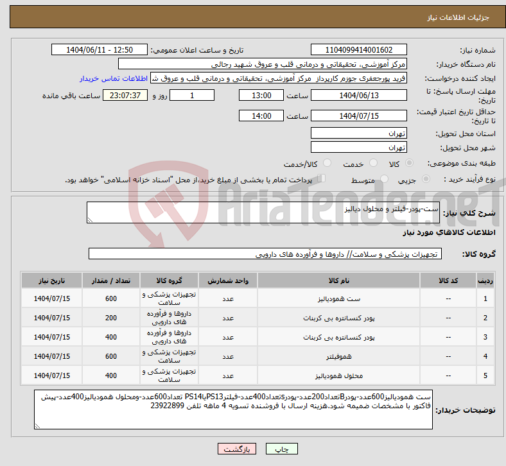Click the price validity date 1404/07/15 field
Image resolution: width=506 pixels, height=466 pixels.
358,116
